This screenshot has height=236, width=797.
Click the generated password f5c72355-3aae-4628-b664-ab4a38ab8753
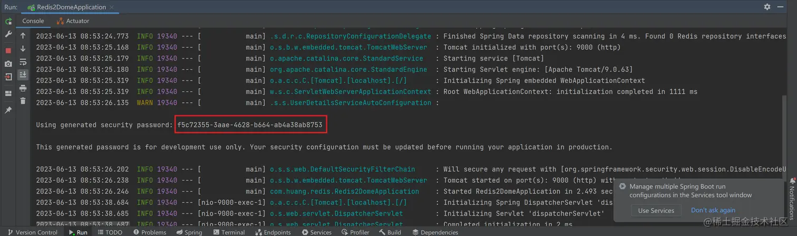point(249,125)
